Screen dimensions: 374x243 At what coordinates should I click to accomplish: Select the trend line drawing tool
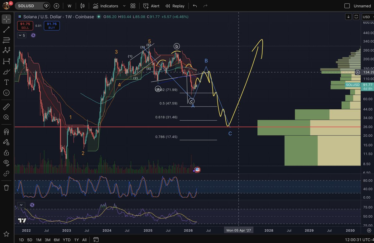6,30
